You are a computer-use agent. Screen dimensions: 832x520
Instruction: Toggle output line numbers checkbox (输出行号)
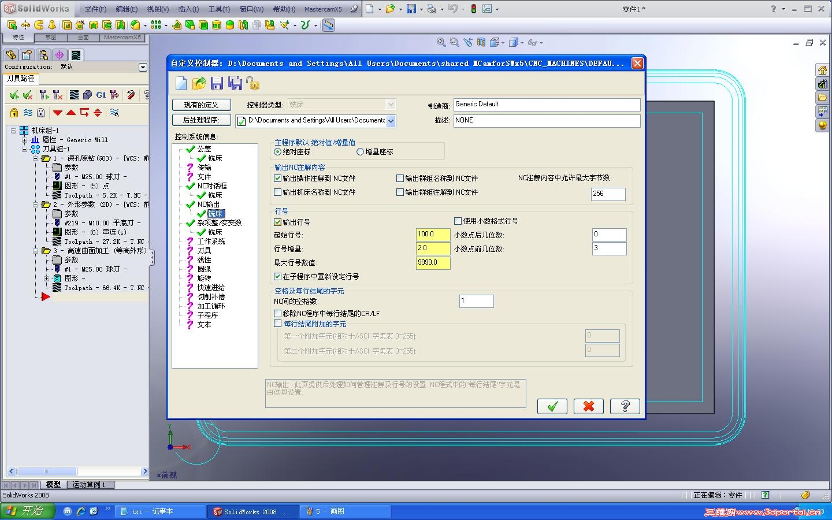point(278,222)
